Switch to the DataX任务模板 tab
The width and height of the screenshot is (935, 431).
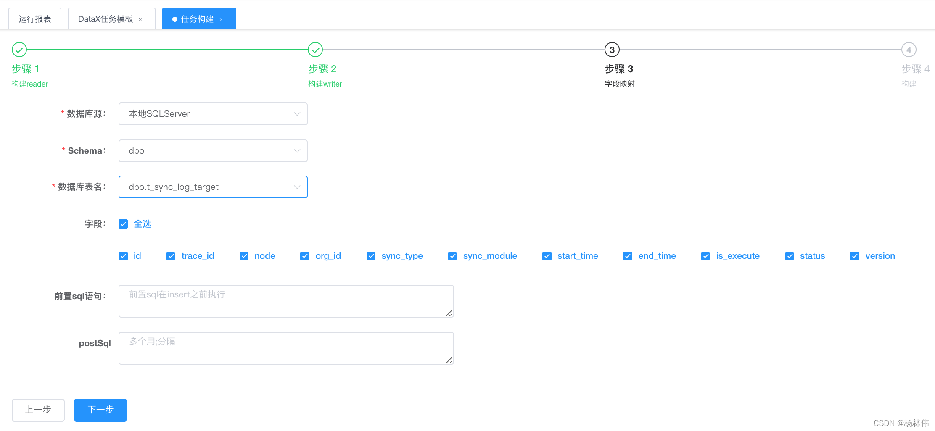click(106, 18)
